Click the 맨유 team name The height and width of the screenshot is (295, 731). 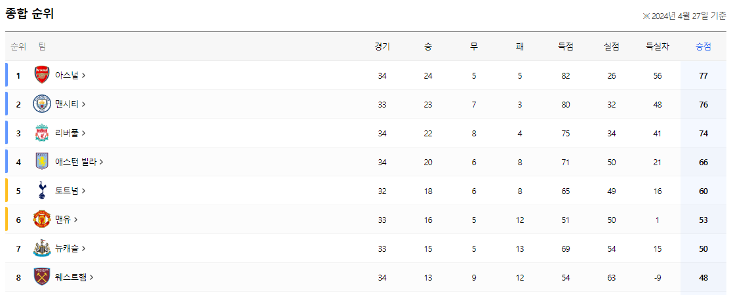click(62, 220)
